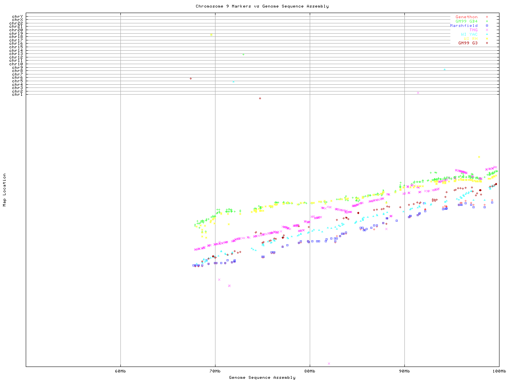Click the chr10 label on y-axis

(16, 64)
